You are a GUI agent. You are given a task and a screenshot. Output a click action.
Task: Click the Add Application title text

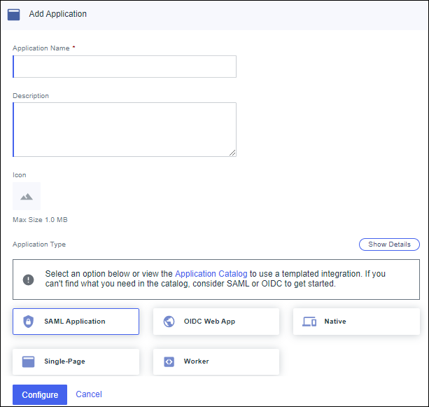pyautogui.click(x=57, y=14)
